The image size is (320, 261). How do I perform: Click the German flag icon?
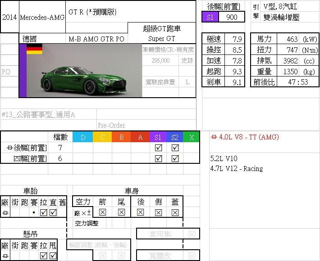pyautogui.click(x=34, y=49)
